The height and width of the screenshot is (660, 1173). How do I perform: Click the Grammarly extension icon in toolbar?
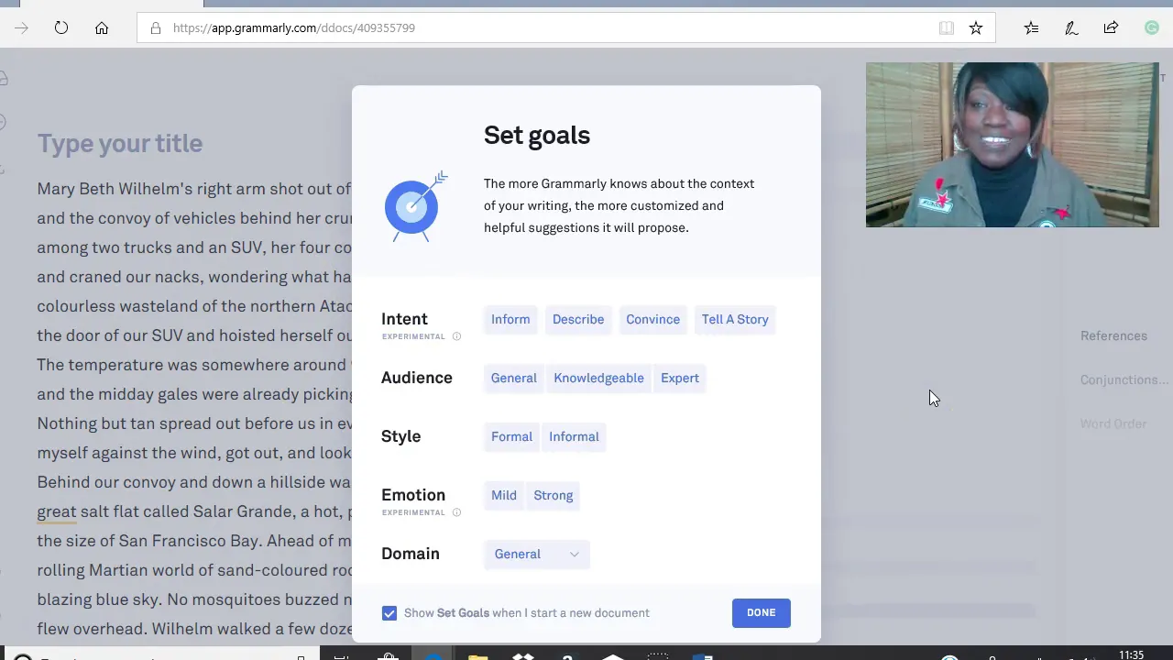[1152, 27]
